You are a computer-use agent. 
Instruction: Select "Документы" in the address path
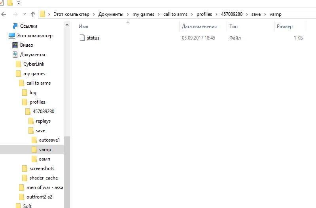[111, 14]
